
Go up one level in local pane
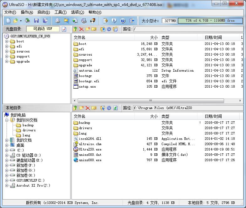[75, 108]
